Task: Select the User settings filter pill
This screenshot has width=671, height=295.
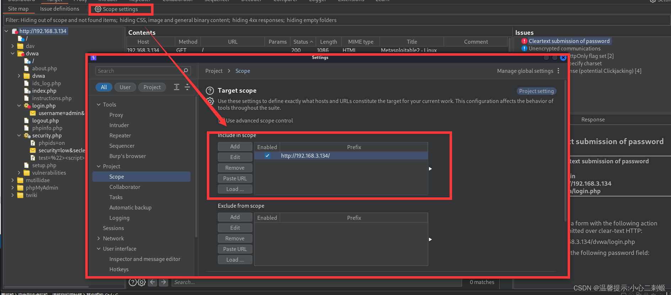Action: [x=125, y=87]
